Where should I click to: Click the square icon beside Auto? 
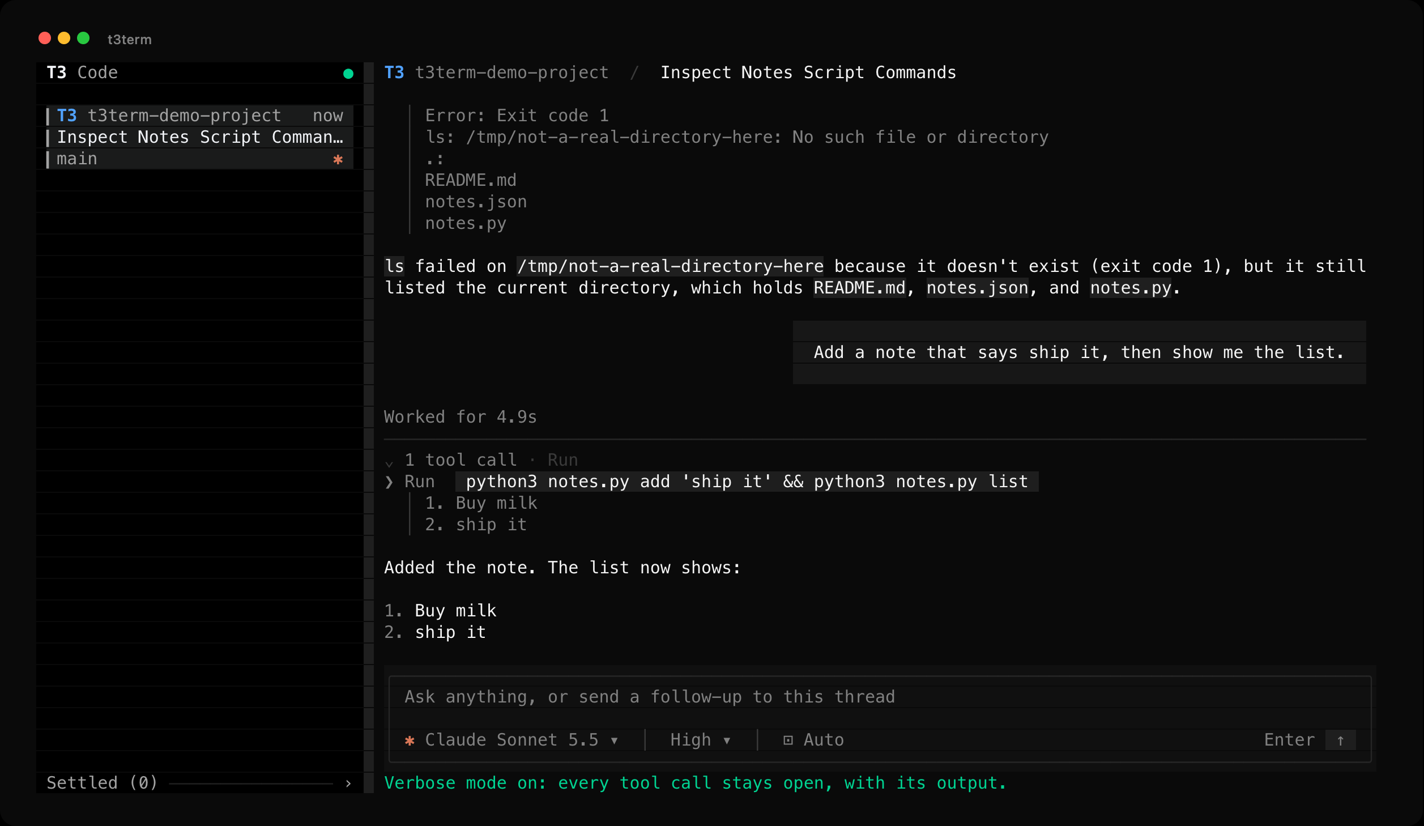pyautogui.click(x=788, y=740)
